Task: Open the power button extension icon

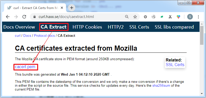Action: coord(145,17)
